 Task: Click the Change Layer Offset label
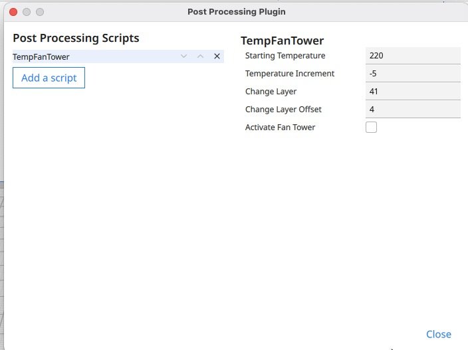click(283, 110)
